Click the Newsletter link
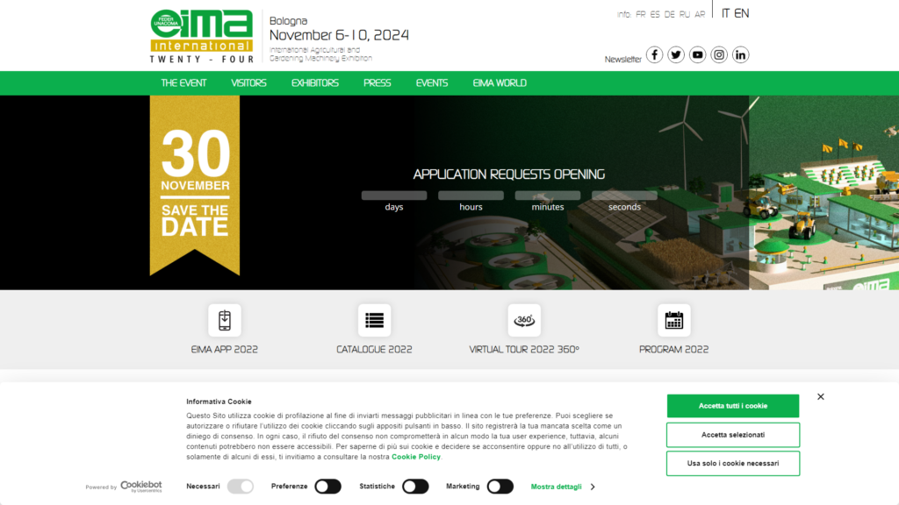Viewport: 899px width, 505px height. click(x=622, y=59)
